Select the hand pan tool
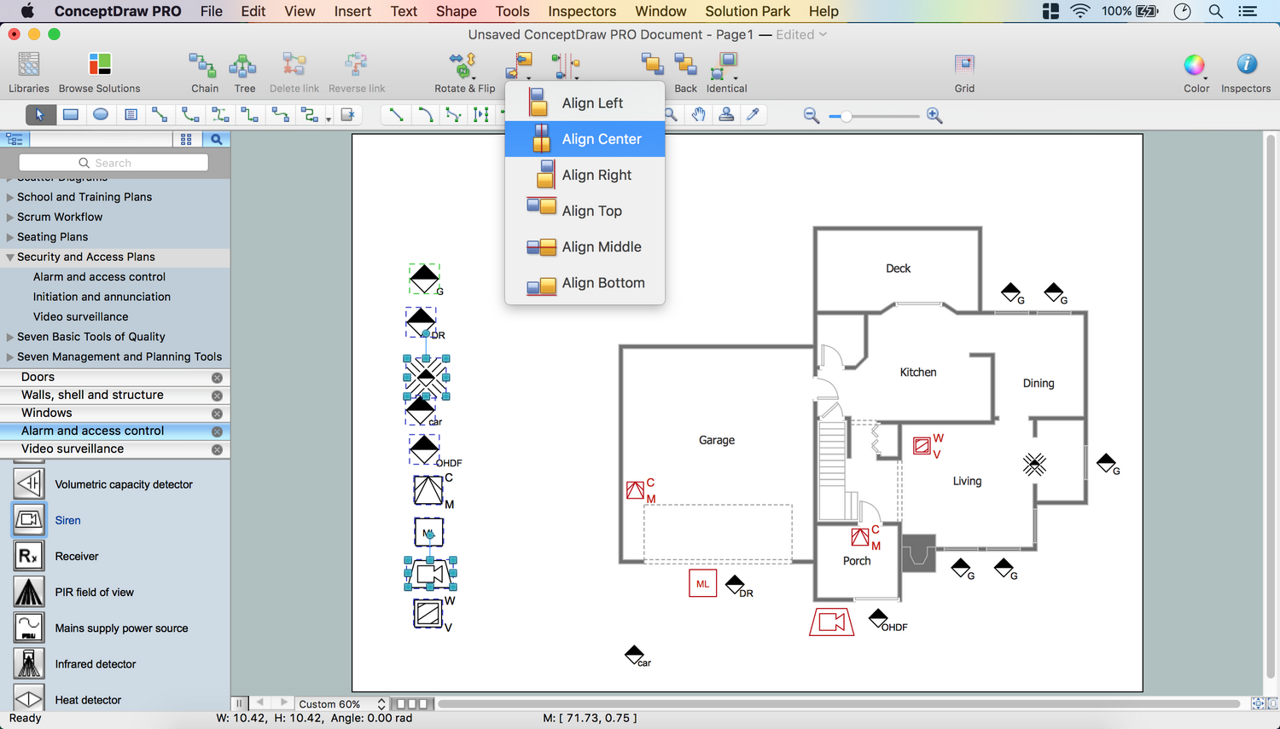This screenshot has width=1280, height=729. pyautogui.click(x=699, y=114)
